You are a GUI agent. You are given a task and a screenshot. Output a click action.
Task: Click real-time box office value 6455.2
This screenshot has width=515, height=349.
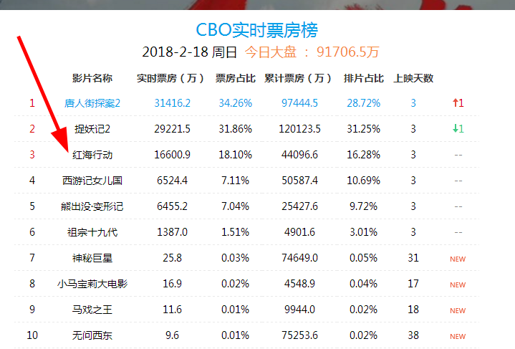pyautogui.click(x=173, y=206)
